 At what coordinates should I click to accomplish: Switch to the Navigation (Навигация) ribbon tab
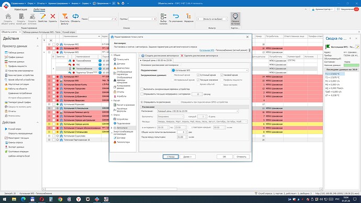(x=21, y=9)
